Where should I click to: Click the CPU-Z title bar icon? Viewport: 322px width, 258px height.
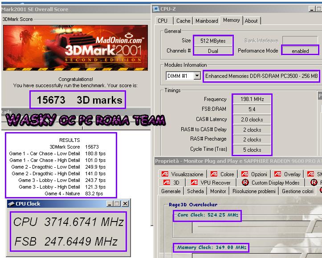tap(156, 9)
